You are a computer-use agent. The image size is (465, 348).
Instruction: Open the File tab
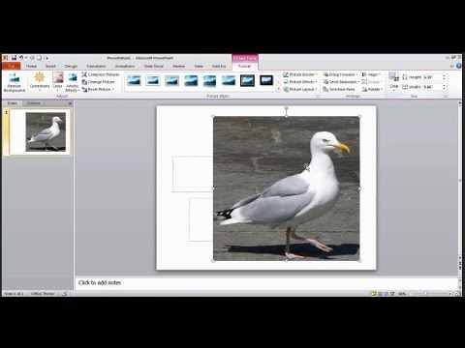coord(12,66)
